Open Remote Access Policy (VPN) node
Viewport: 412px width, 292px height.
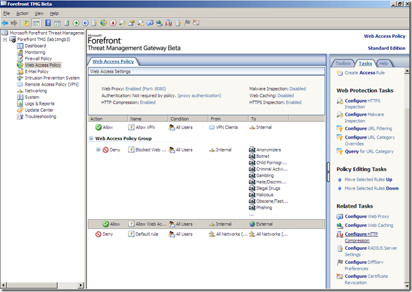click(x=51, y=84)
